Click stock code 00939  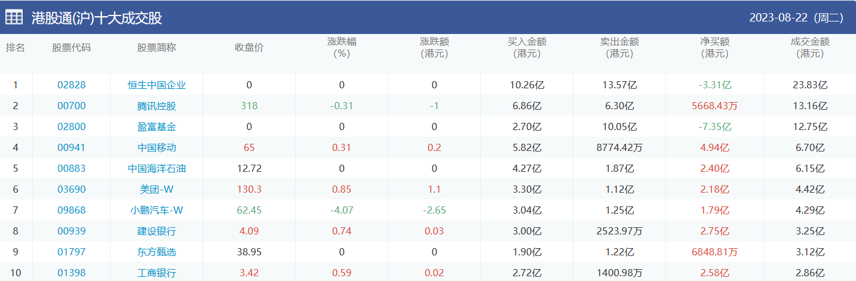pyautogui.click(x=72, y=231)
